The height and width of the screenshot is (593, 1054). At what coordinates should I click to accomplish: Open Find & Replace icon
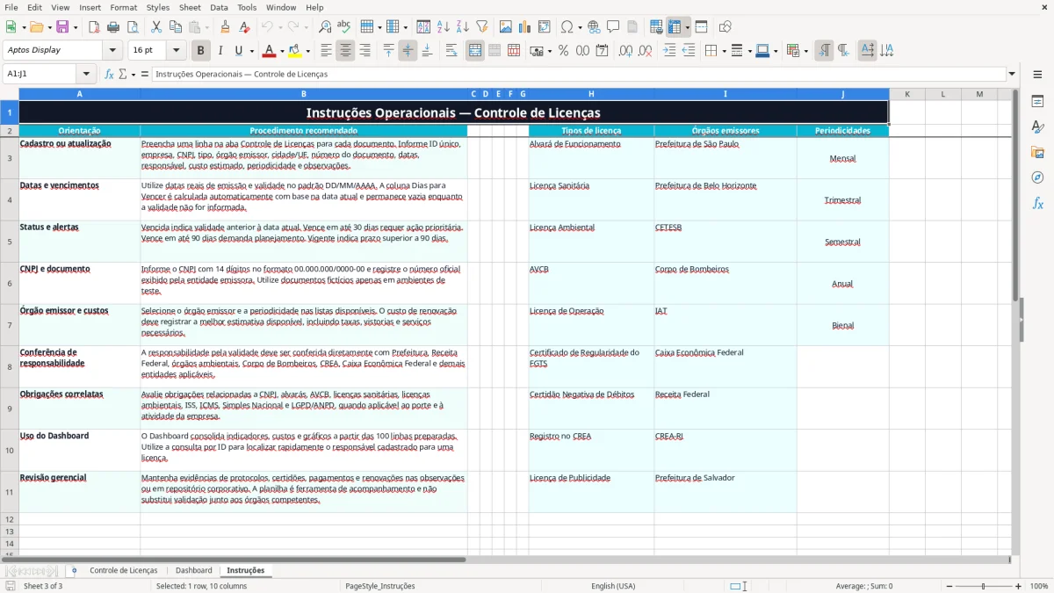click(325, 27)
